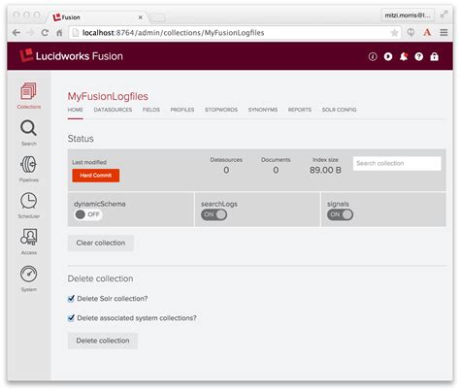This screenshot has height=391, width=460.
Task: Toggle the dynamicSchema switch
Action: coord(87,214)
